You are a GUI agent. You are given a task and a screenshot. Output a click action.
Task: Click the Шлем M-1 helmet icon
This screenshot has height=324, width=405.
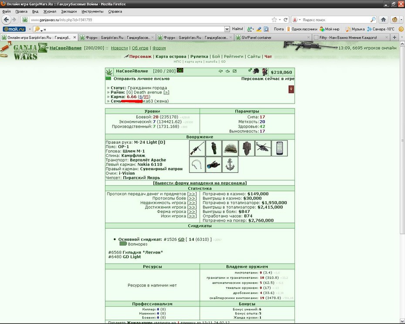pos(230,148)
